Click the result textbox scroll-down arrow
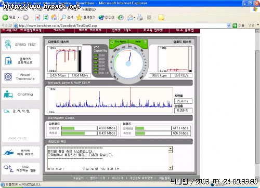This screenshot has width=260, height=188. pos(171,168)
